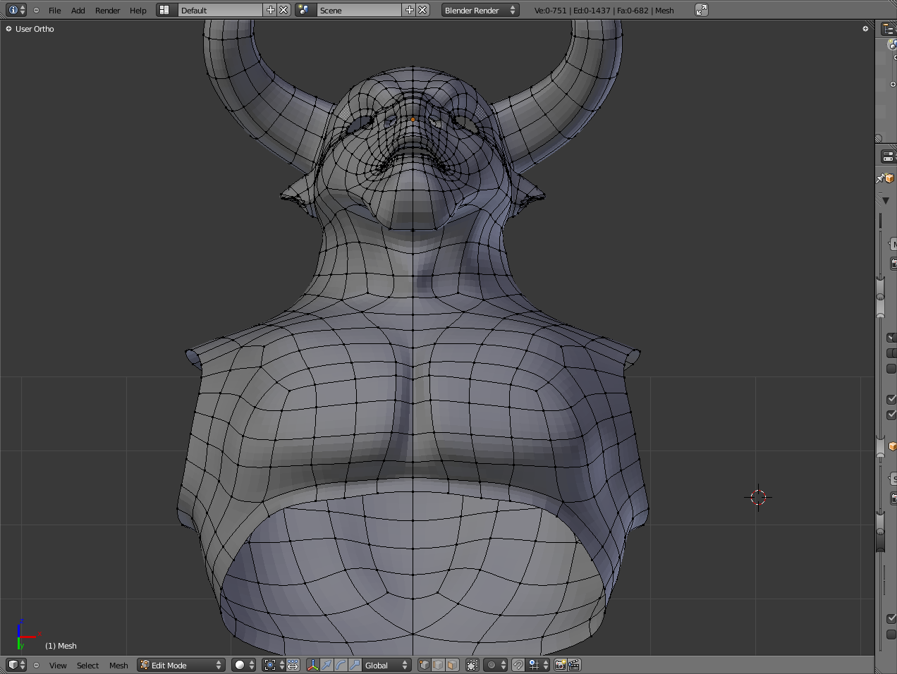Click the OpenGL render animation clapper icon
897x674 pixels.
click(575, 665)
